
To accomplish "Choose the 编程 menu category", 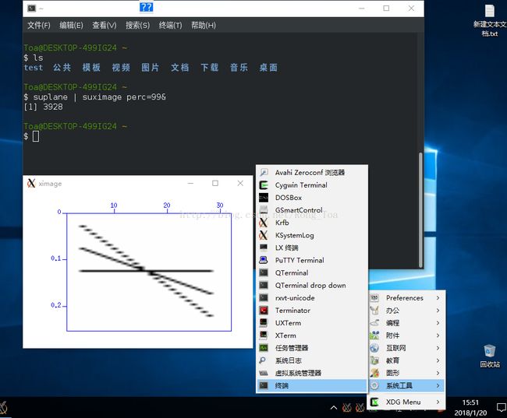I will [407, 323].
